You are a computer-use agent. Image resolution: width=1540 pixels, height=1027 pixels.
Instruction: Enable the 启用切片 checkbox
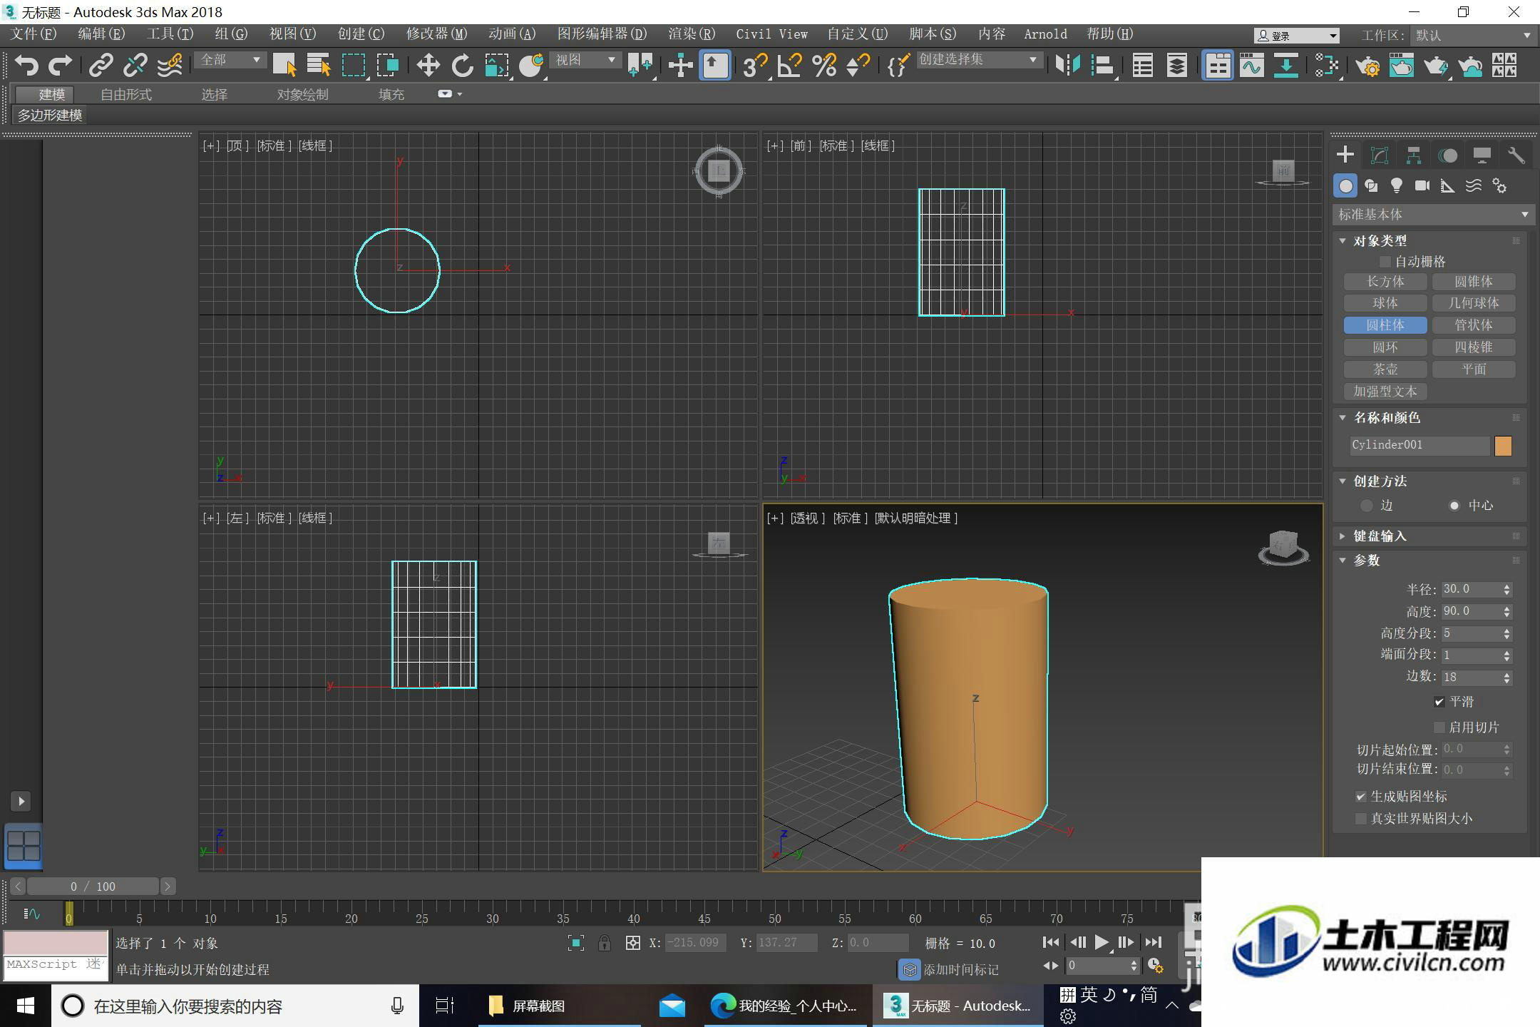(x=1439, y=727)
